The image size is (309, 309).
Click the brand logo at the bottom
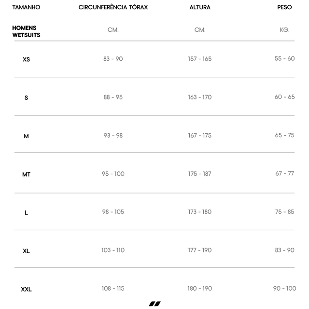(x=154, y=304)
